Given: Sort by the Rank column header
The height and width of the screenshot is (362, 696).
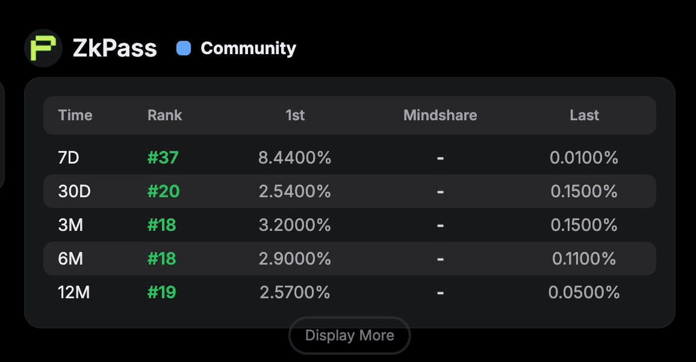Looking at the screenshot, I should tap(164, 115).
